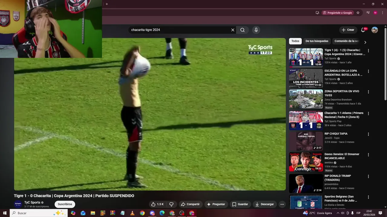This screenshot has width=387, height=217.
Task: Bookmark this page with the star icon
Action: 358,13
